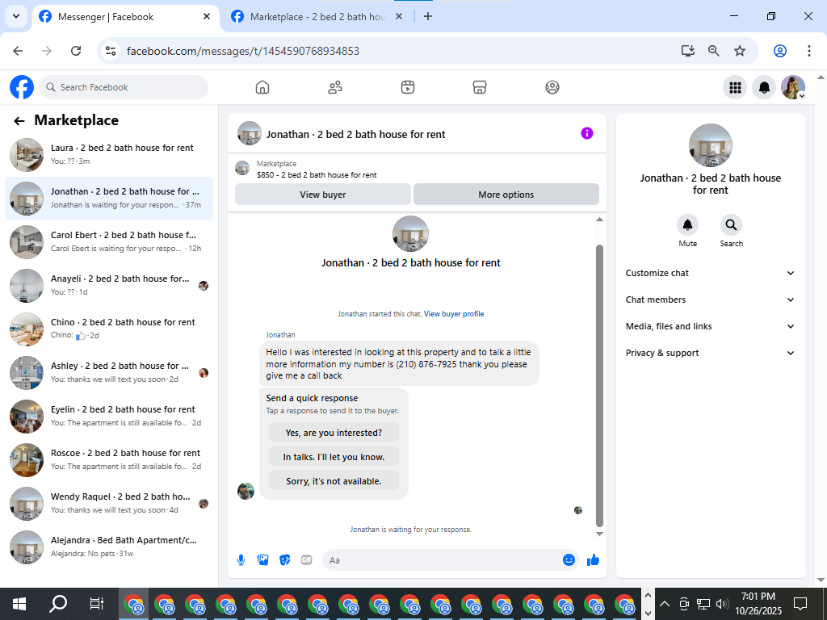The height and width of the screenshot is (620, 827).
Task: Open a new browser tab
Action: (x=428, y=16)
